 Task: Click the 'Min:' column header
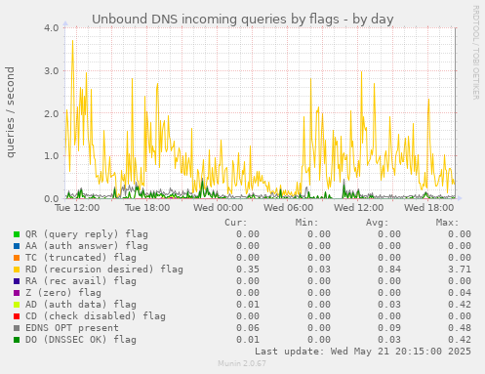click(306, 223)
